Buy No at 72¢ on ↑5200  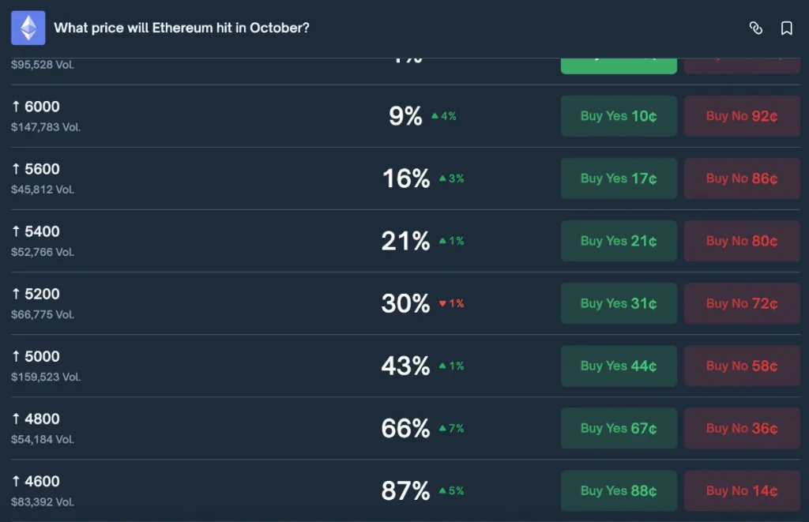(x=742, y=303)
